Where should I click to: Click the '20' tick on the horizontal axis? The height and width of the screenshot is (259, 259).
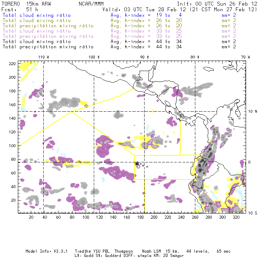[31, 217]
